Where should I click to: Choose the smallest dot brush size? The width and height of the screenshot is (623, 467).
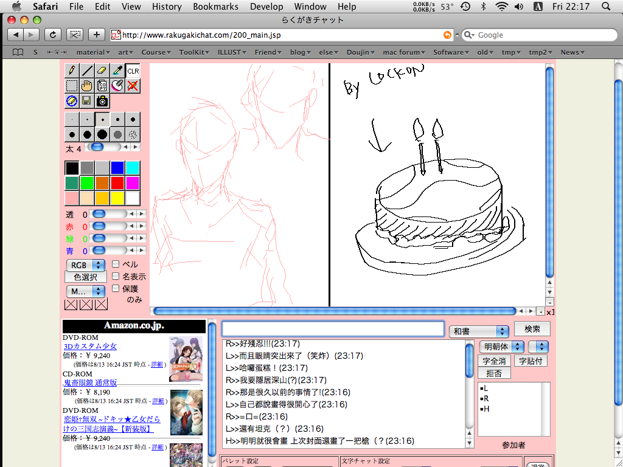[x=72, y=119]
